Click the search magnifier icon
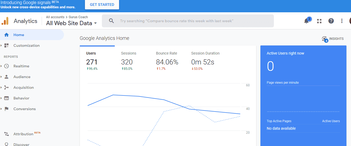This screenshot has height=146, width=351. tap(111, 21)
